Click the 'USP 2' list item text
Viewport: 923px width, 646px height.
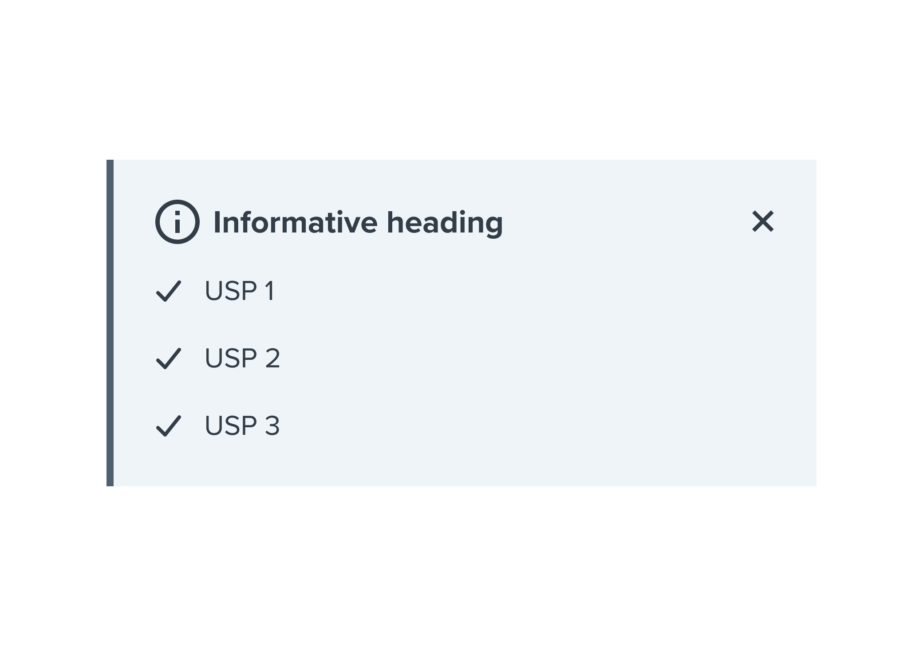(242, 358)
